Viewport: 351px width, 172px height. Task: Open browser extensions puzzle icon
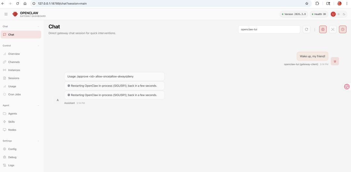(317, 4)
